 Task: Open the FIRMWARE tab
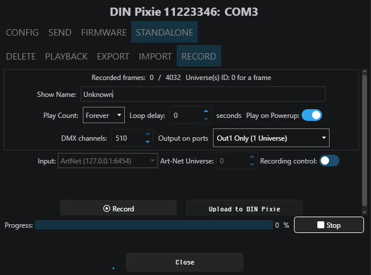[104, 32]
